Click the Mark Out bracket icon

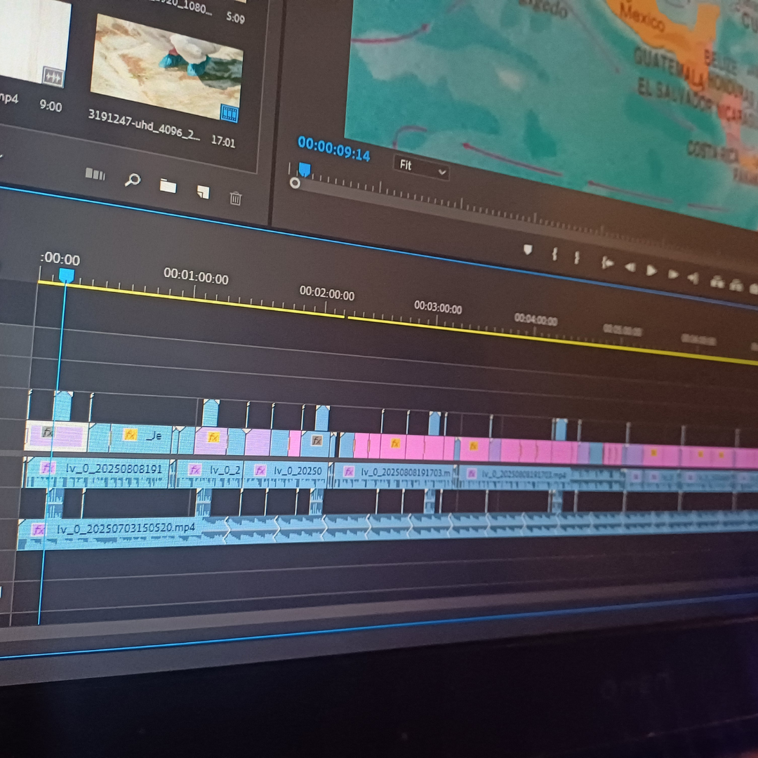pyautogui.click(x=577, y=258)
